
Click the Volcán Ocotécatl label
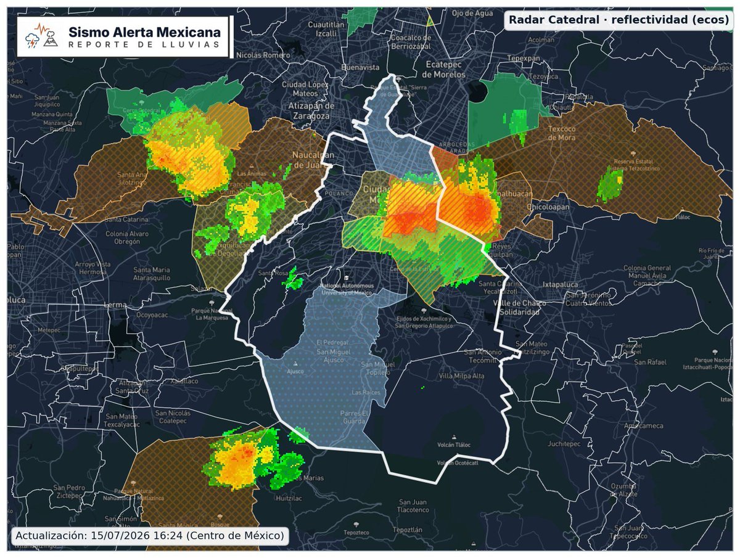(458, 462)
